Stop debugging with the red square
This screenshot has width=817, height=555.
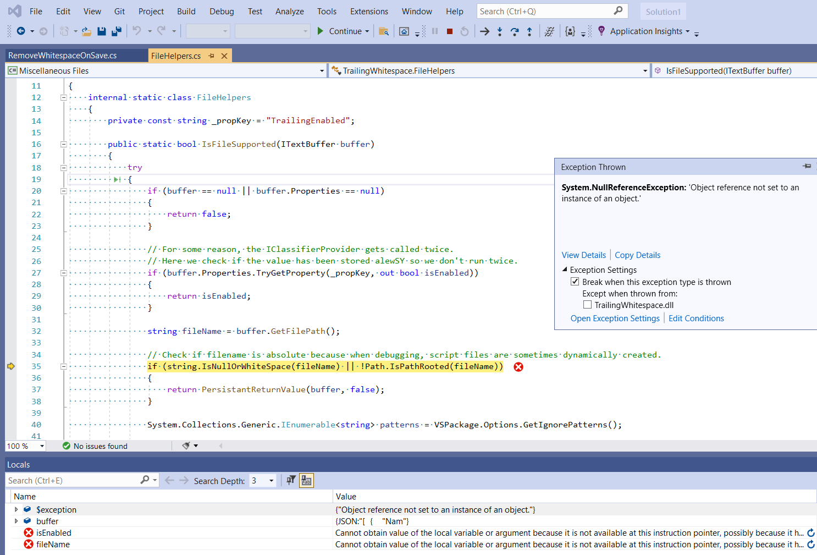[x=450, y=31]
